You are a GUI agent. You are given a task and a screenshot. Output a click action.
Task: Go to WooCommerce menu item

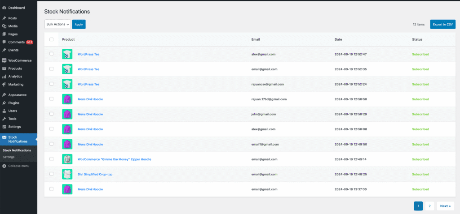click(x=20, y=60)
